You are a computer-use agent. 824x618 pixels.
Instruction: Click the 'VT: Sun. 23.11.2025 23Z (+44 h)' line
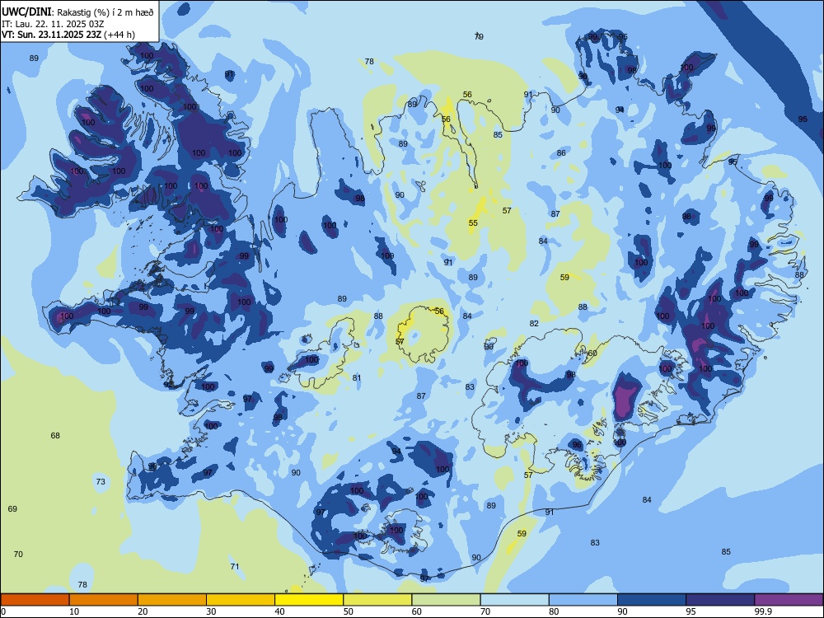point(68,35)
